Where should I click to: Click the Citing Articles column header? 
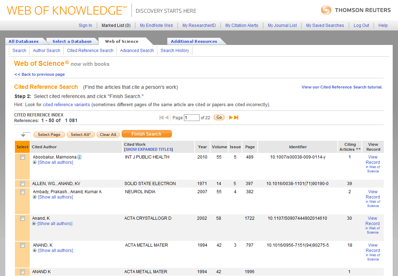coord(350,147)
